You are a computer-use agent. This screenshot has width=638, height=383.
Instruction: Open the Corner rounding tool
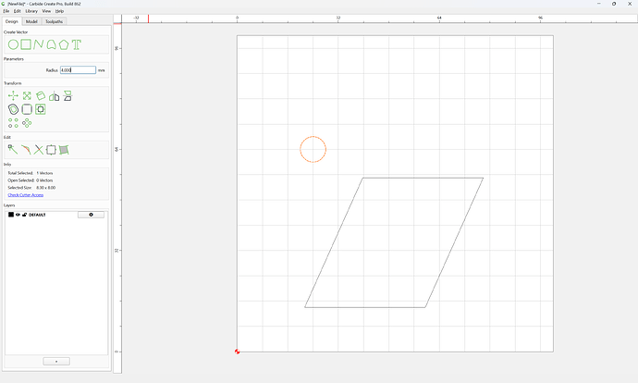[x=27, y=109]
